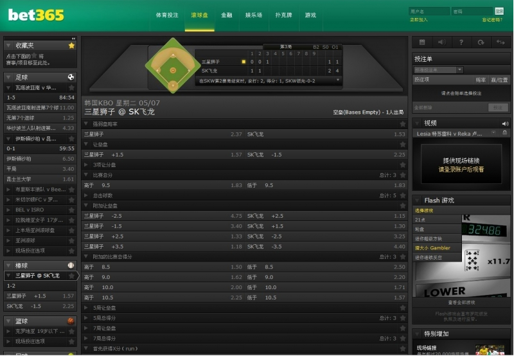The image size is (514, 356).
Task: Open the 体育投注 tab
Action: (167, 15)
